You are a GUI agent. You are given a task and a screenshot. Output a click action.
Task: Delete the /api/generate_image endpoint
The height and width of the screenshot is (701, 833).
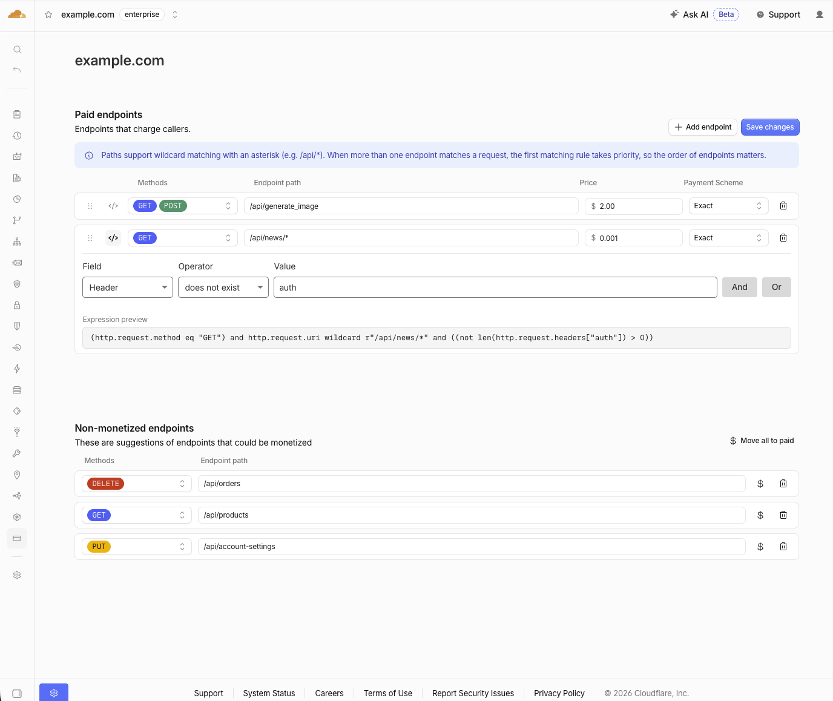click(783, 206)
